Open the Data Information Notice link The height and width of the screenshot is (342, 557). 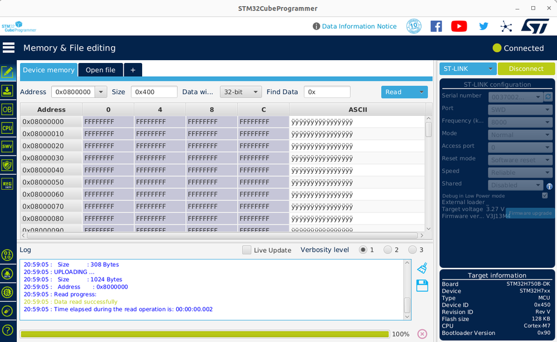click(x=359, y=26)
